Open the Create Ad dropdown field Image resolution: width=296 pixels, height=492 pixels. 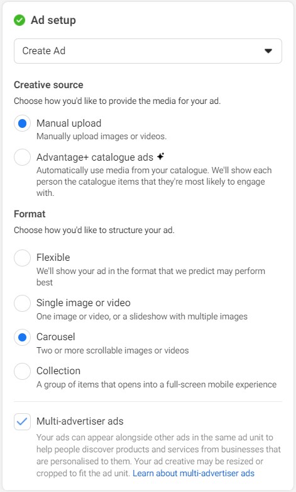point(148,51)
